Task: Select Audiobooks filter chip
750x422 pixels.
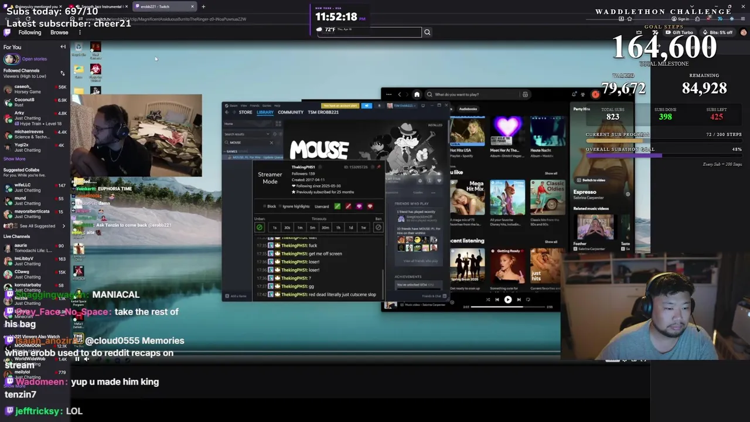Action: 468,109
